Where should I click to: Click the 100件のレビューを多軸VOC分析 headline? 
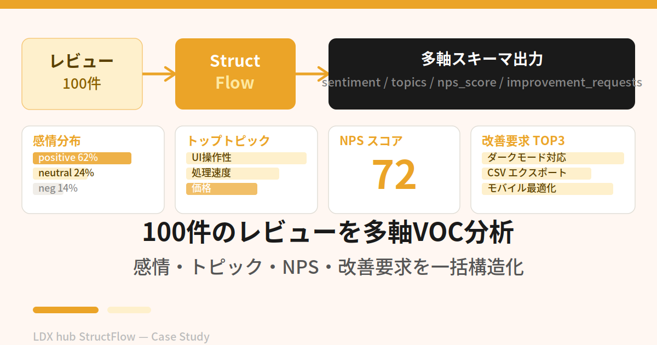(328, 233)
